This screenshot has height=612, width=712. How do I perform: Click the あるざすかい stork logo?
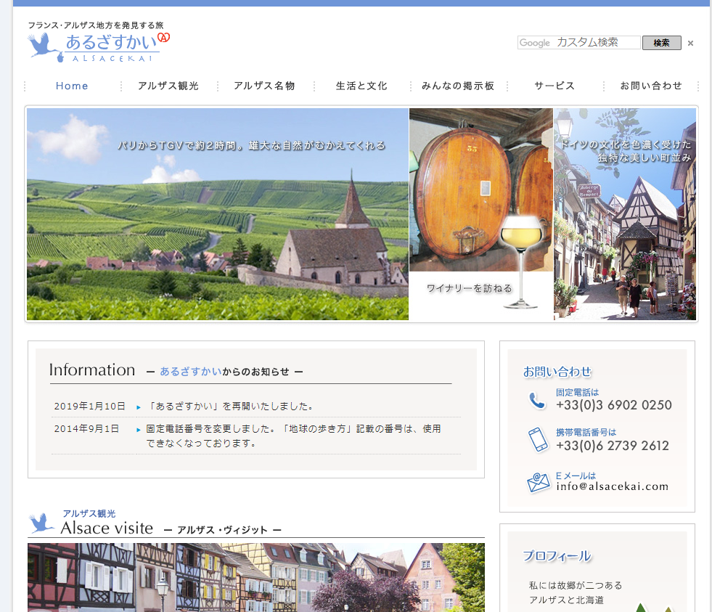[x=99, y=46]
